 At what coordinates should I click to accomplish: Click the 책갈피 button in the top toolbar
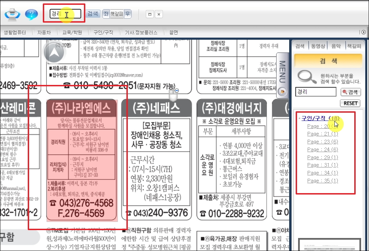(117, 14)
